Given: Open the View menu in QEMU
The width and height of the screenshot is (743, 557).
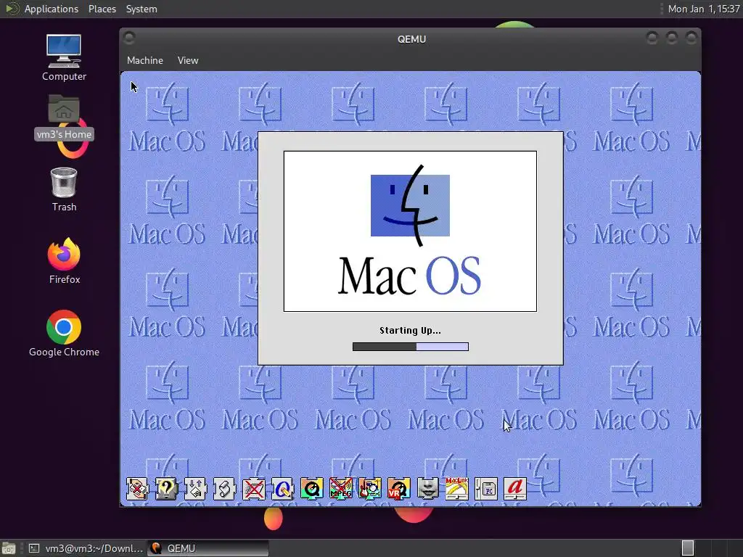Looking at the screenshot, I should pyautogui.click(x=188, y=60).
